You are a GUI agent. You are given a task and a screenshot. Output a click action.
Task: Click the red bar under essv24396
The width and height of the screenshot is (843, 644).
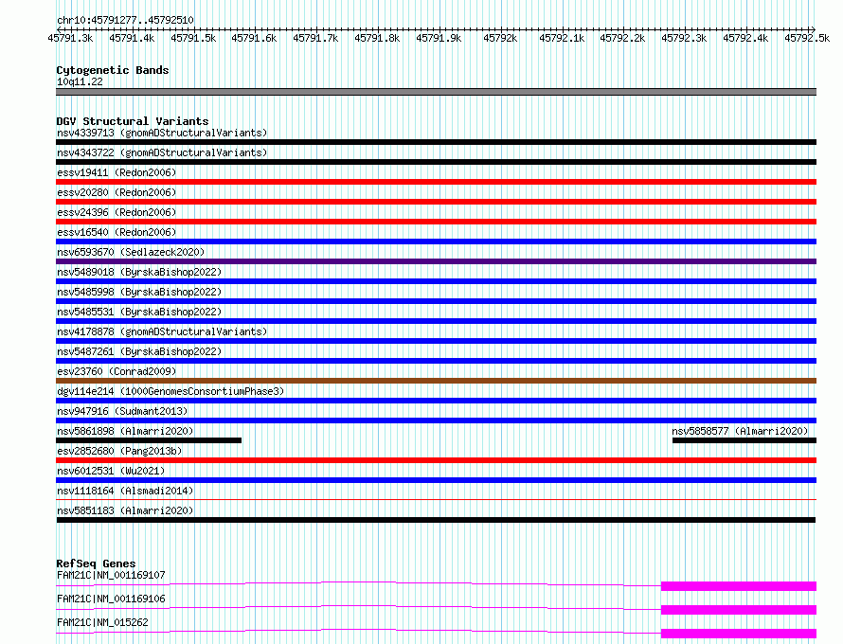(436, 222)
